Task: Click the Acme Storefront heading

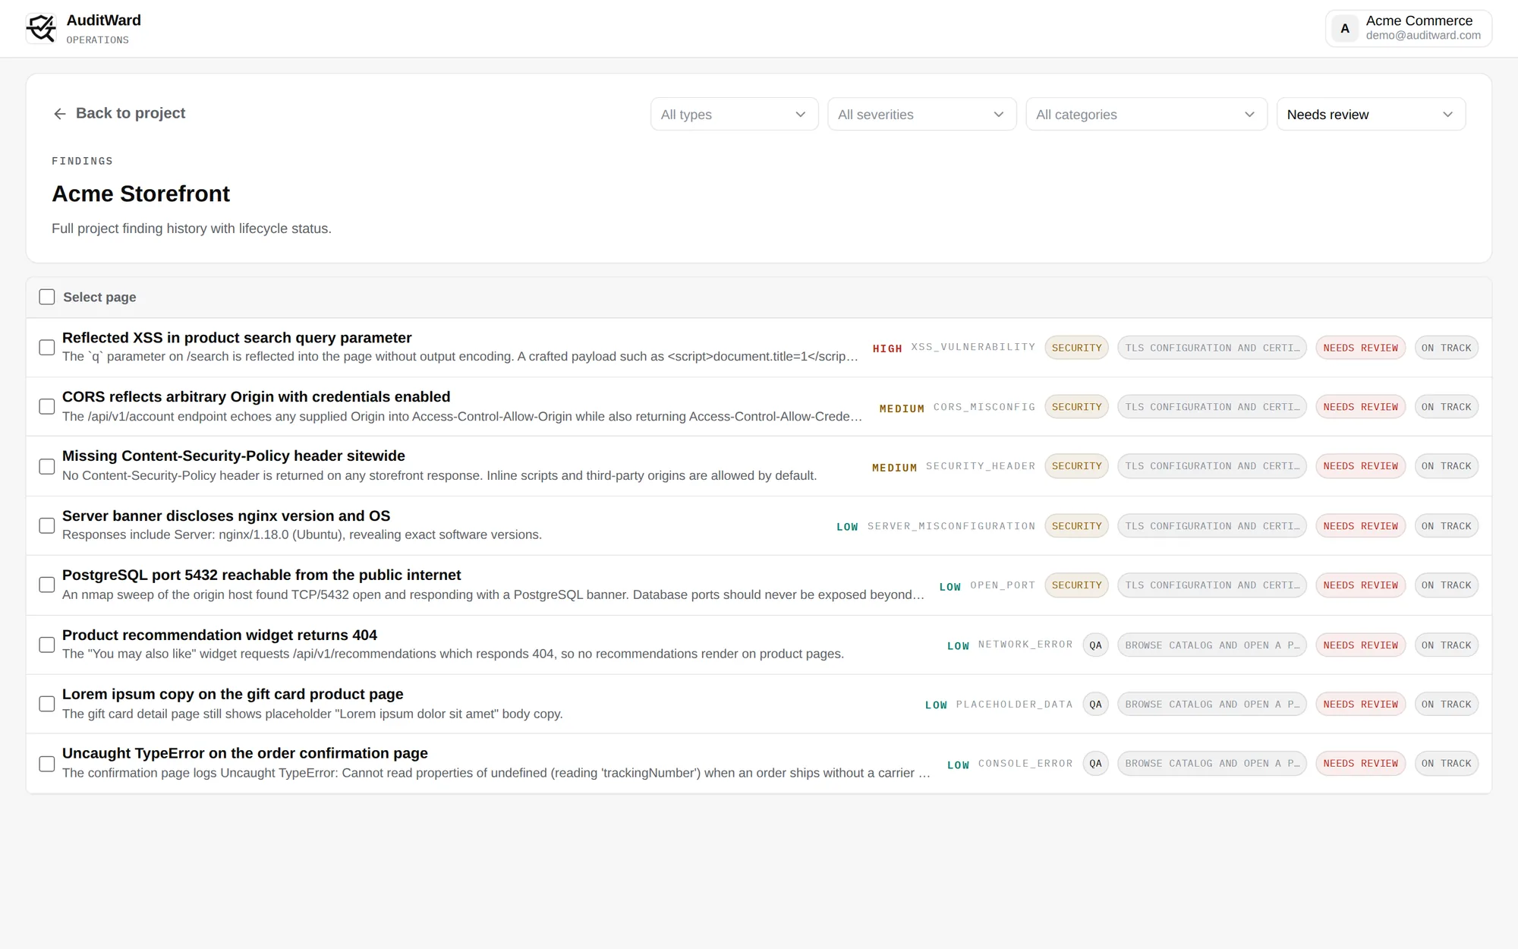Action: (x=140, y=194)
